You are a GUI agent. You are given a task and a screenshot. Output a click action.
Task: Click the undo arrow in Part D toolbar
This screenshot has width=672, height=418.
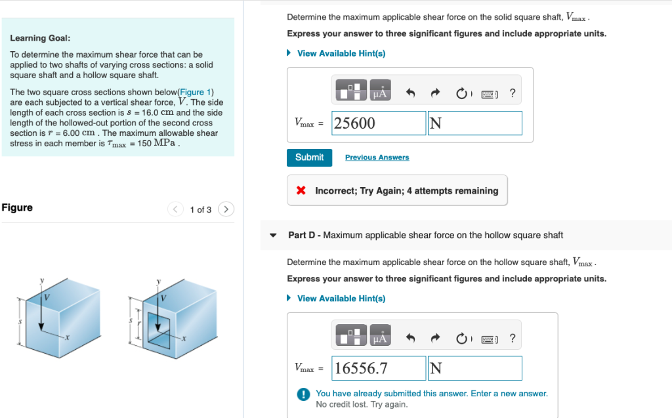[x=412, y=337]
